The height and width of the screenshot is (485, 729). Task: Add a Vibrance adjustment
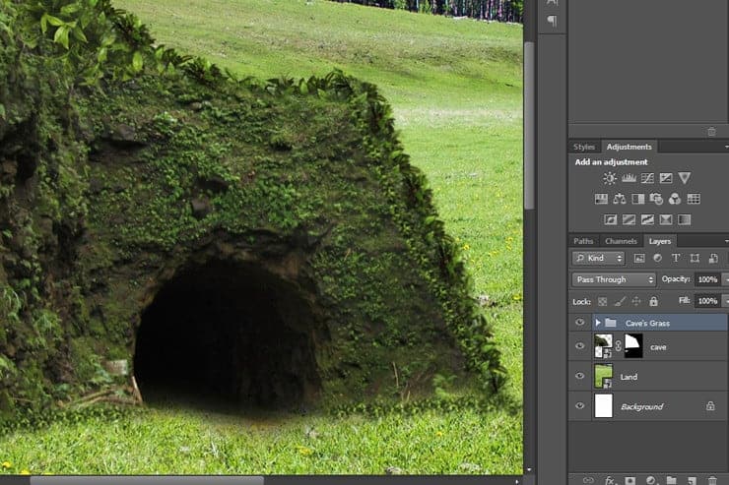coord(684,178)
